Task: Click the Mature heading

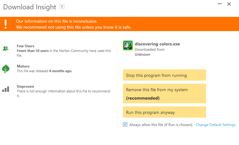Action: [23, 66]
